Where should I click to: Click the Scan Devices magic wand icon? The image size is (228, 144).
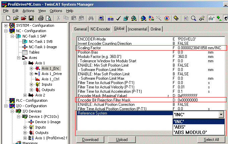click(159, 18)
